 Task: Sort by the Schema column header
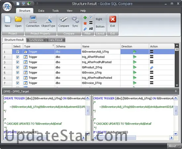68,47
